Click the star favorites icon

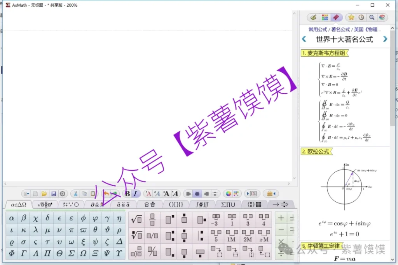(351, 17)
